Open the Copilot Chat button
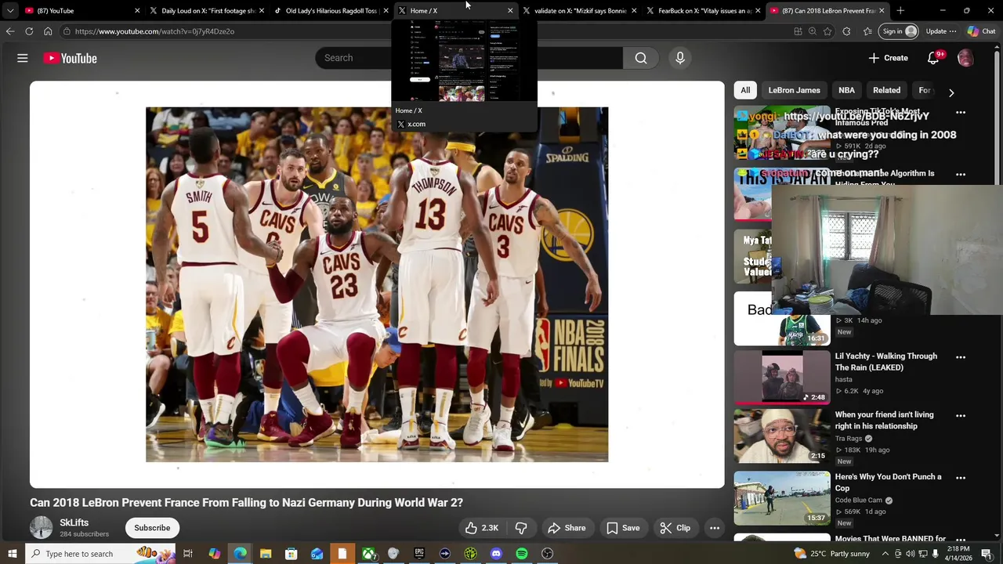 pyautogui.click(x=981, y=31)
